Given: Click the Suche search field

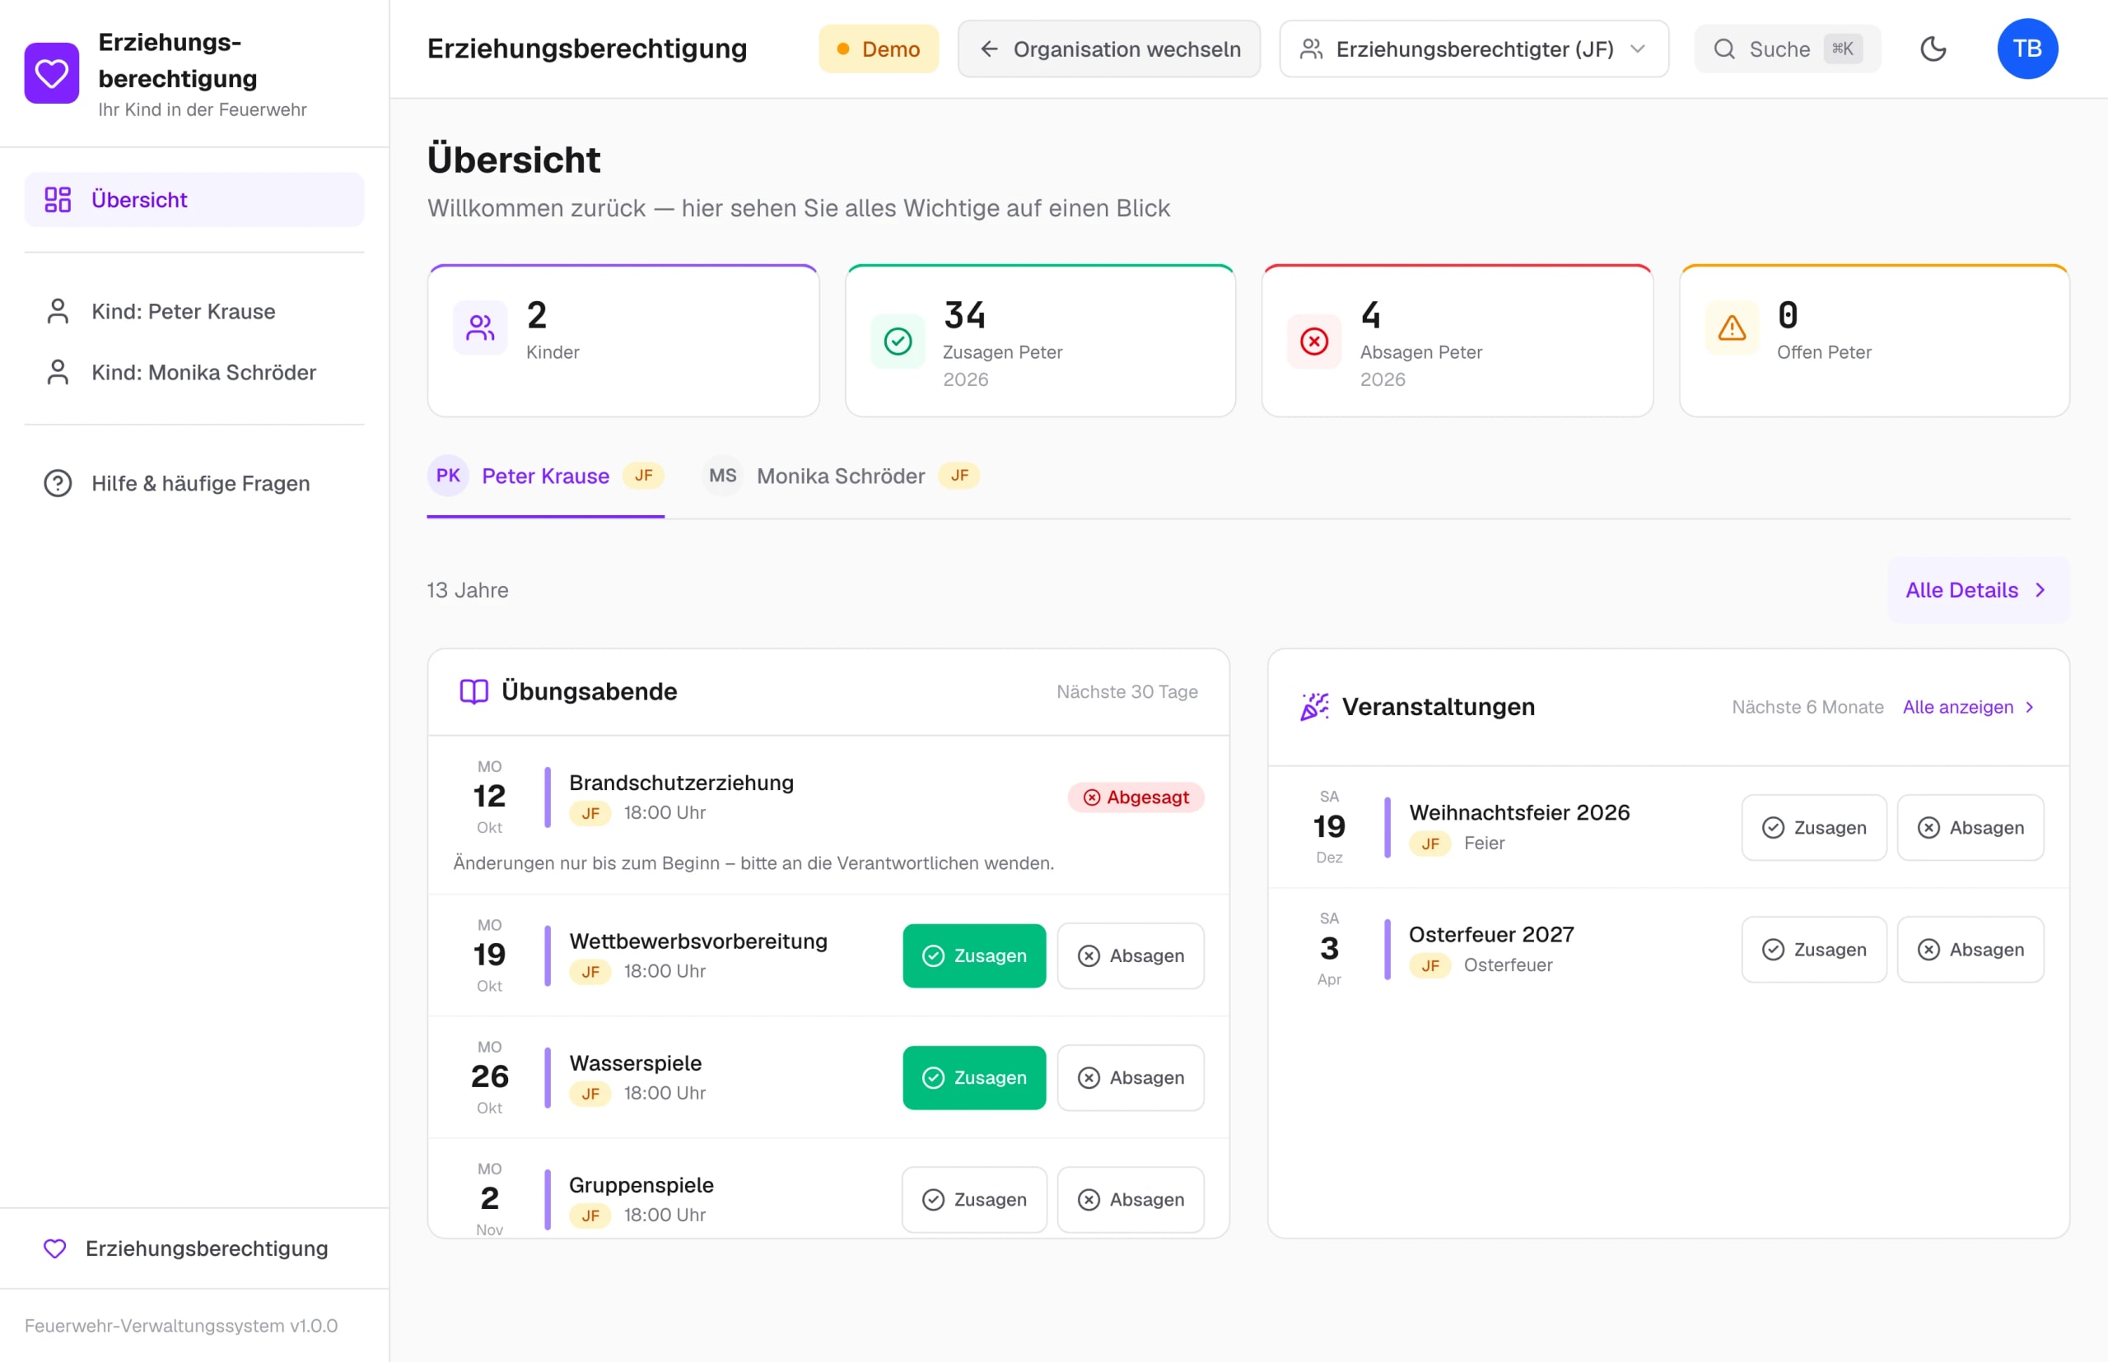Looking at the screenshot, I should point(1787,49).
